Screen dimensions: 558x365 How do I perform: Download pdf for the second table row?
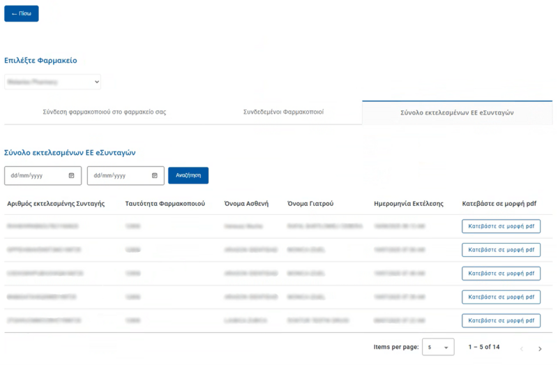(x=501, y=250)
